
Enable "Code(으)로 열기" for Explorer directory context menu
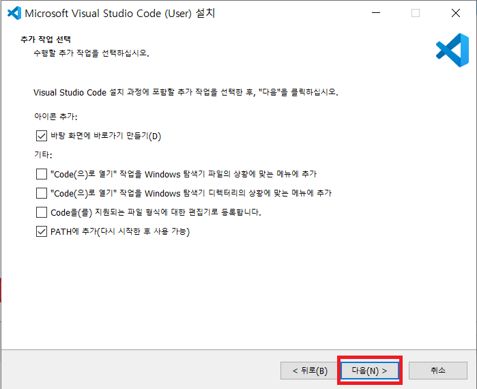coord(42,193)
